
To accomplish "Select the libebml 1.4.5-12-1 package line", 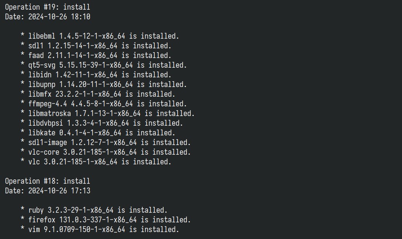I will (100, 36).
